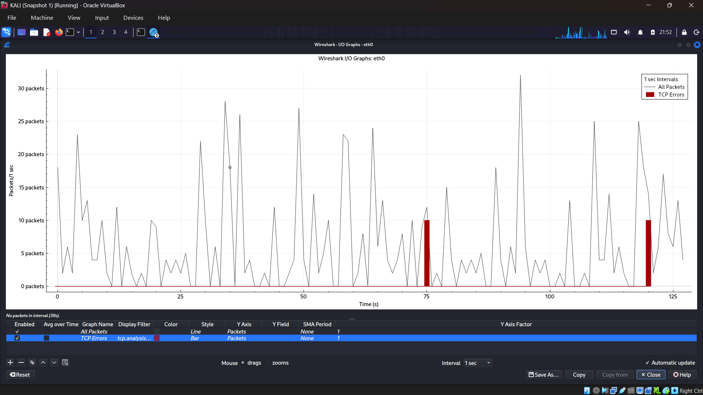
Task: Open the VirtualBox Input menu
Action: (x=102, y=18)
